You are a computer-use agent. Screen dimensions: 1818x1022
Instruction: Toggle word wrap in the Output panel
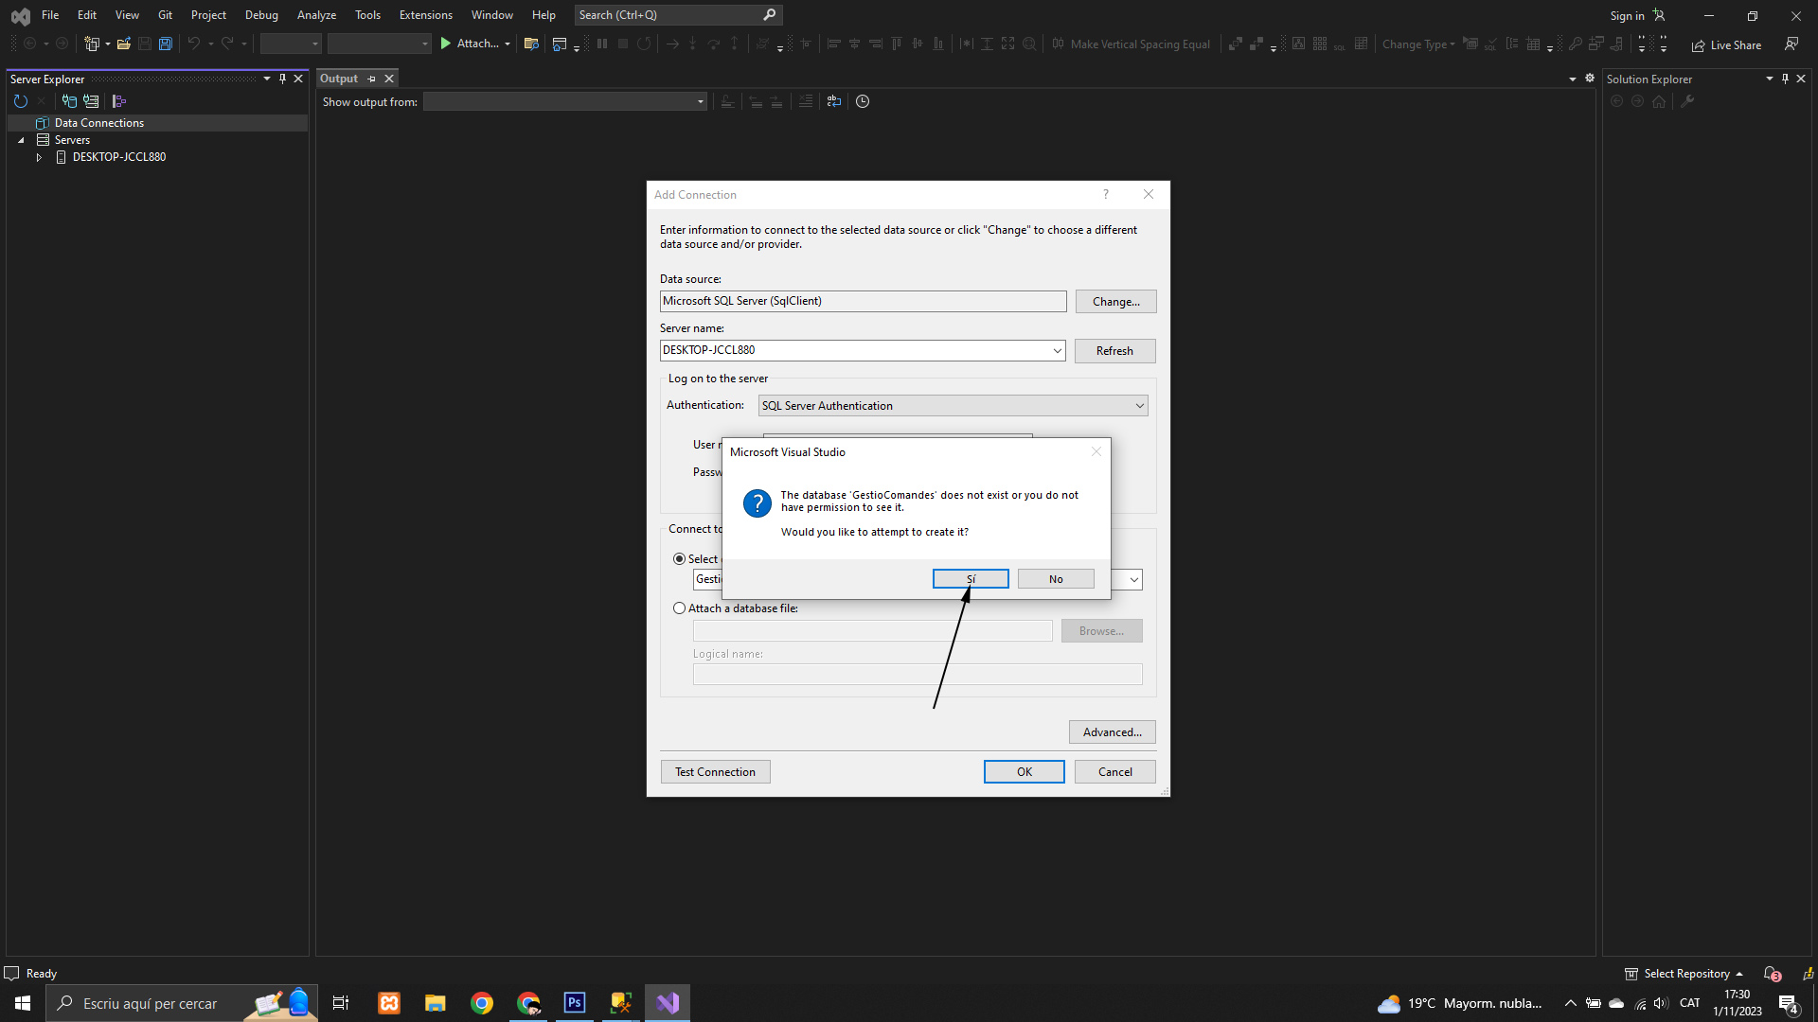click(833, 101)
